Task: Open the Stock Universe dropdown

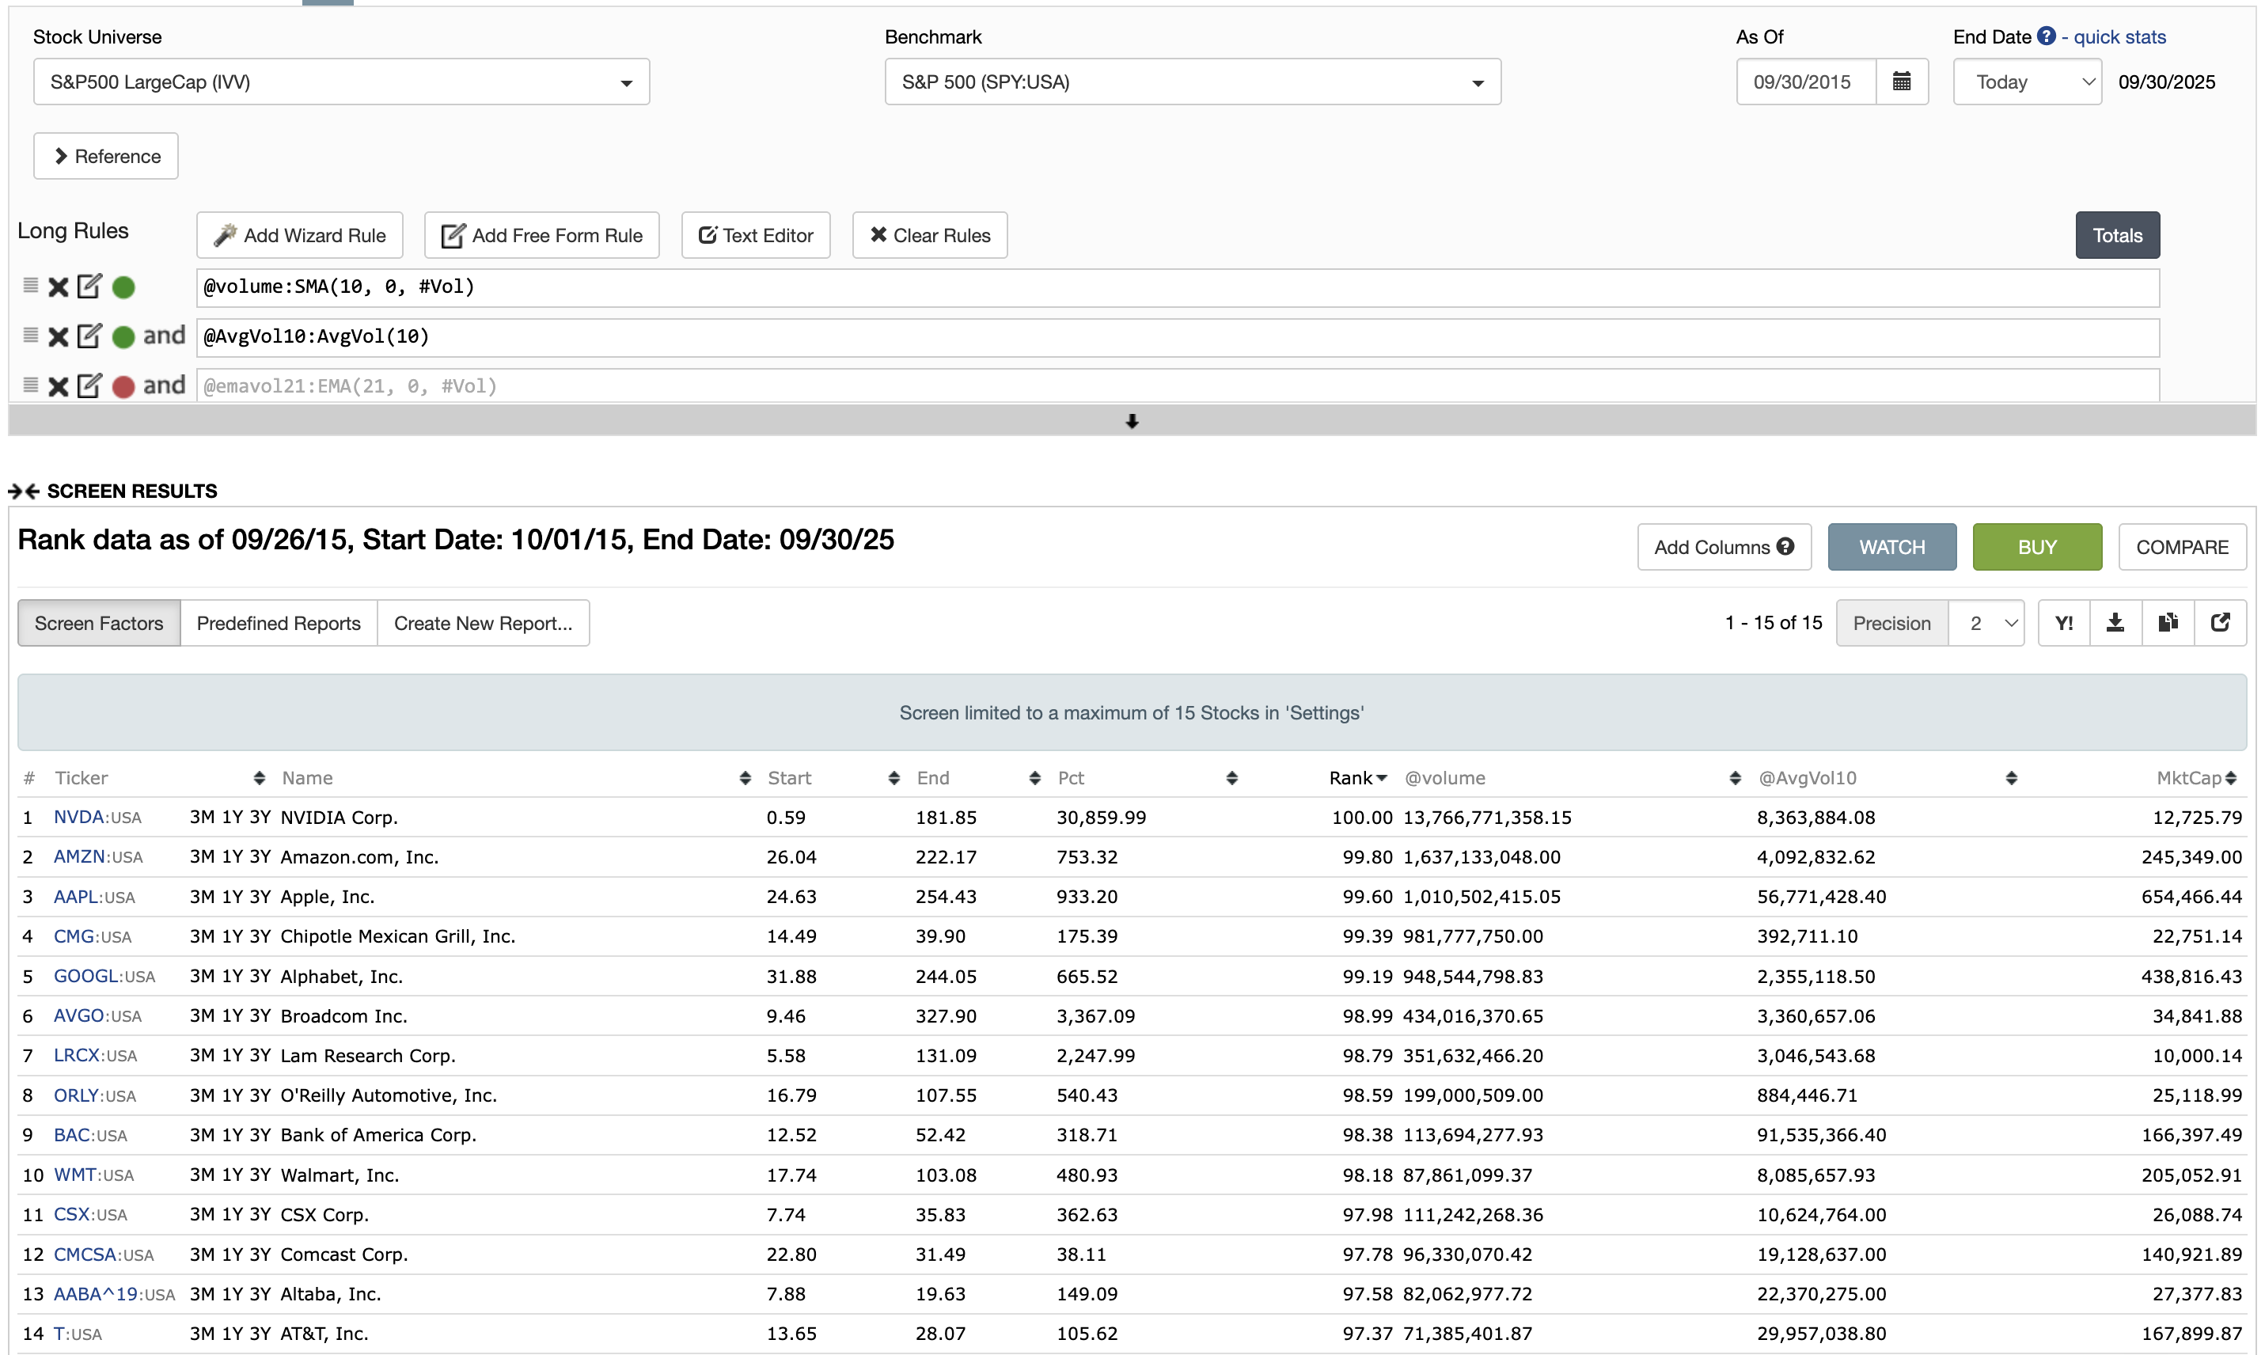Action: coord(340,82)
